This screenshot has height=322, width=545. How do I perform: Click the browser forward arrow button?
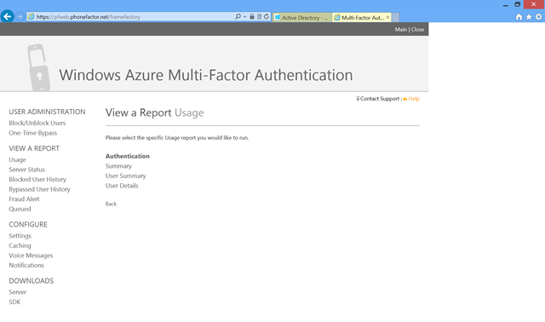pyautogui.click(x=20, y=16)
